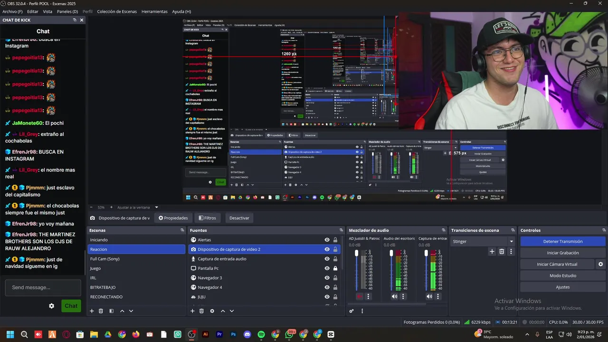This screenshot has height=342, width=608.
Task: Add a scene transition with plus icon
Action: pyautogui.click(x=492, y=252)
